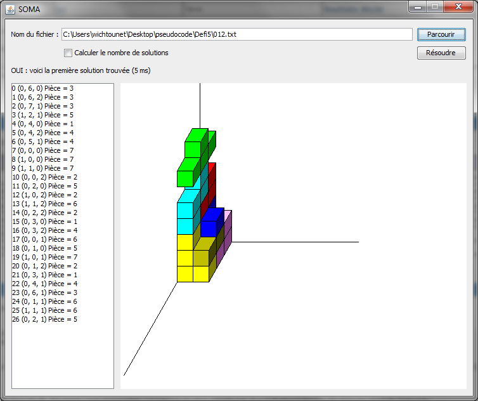Minimize the SOMA window

(417, 7)
